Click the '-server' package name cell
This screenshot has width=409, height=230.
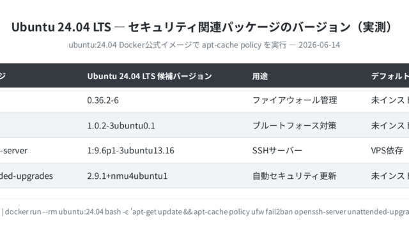[x=13, y=151]
